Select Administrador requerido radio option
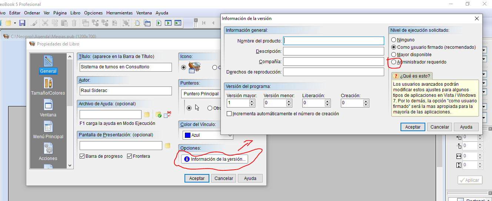Image resolution: width=492 pixels, height=201 pixels. coord(393,62)
